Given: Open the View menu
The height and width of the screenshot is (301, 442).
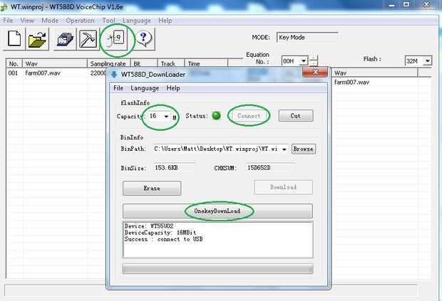Looking at the screenshot, I should pyautogui.click(x=27, y=20).
